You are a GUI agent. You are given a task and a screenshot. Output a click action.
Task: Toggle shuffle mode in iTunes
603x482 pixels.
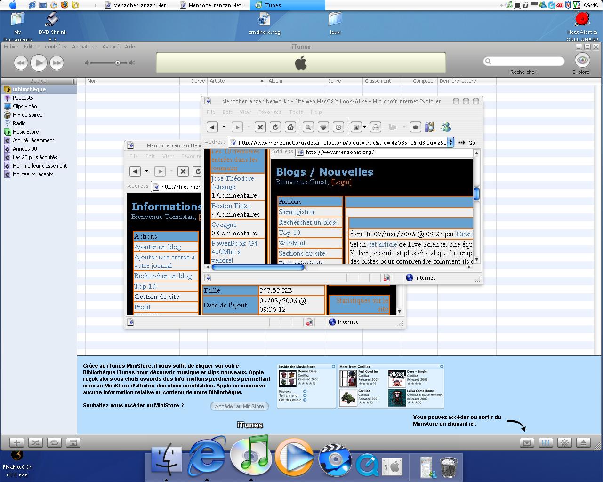click(x=35, y=442)
